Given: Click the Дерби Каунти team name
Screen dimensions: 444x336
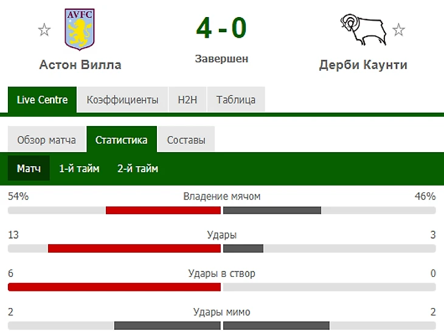Looking at the screenshot, I should coord(363,65).
